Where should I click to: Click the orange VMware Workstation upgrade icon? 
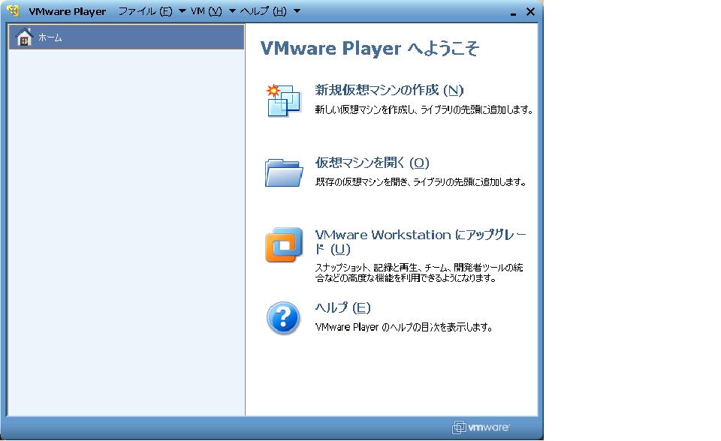click(x=283, y=245)
